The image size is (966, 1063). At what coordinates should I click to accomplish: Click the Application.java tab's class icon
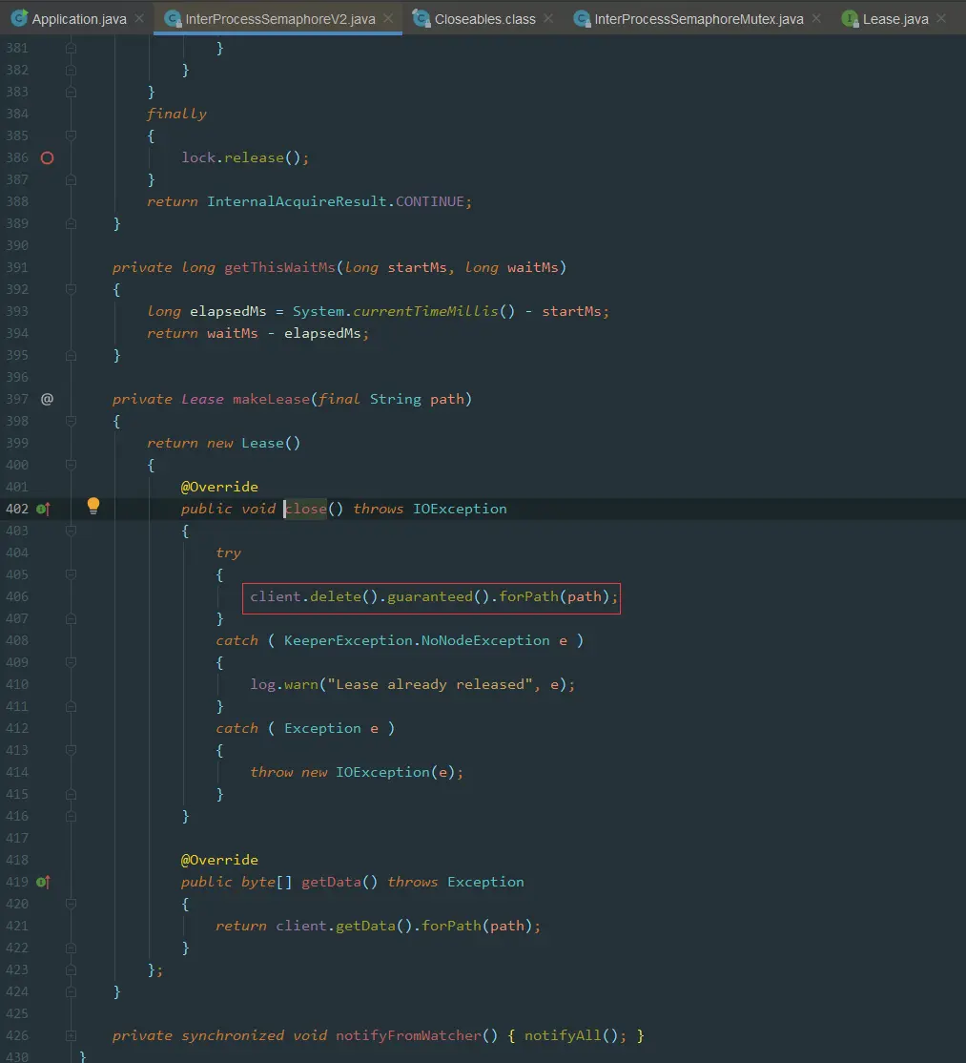20,18
